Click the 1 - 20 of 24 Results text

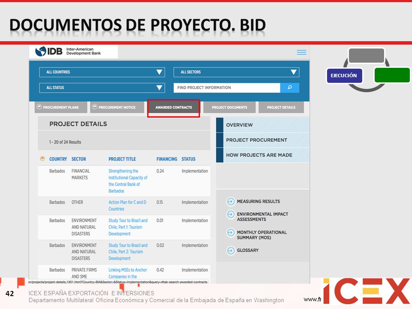pyautogui.click(x=65, y=142)
